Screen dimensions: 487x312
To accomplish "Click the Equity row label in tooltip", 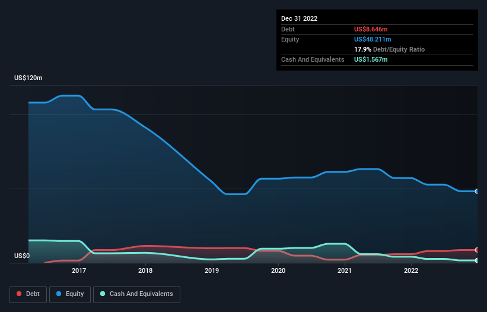I will (x=290, y=39).
